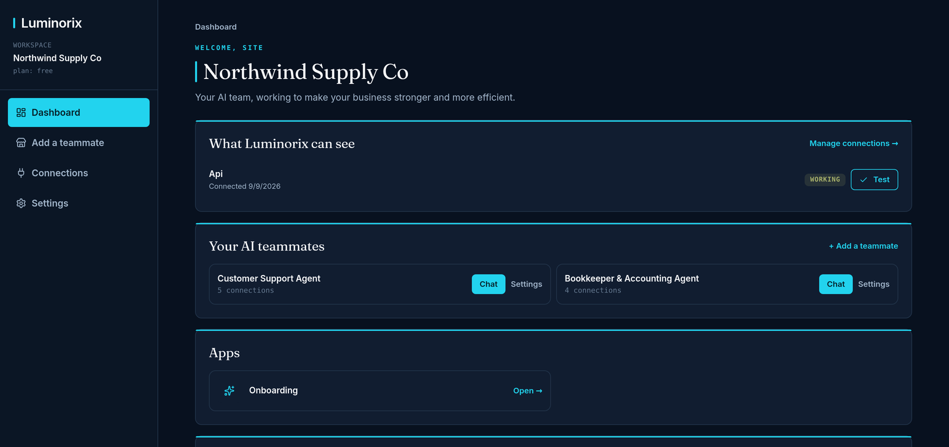The height and width of the screenshot is (447, 949).
Task: Click the Northwind Supply Co page heading
Action: [x=305, y=72]
